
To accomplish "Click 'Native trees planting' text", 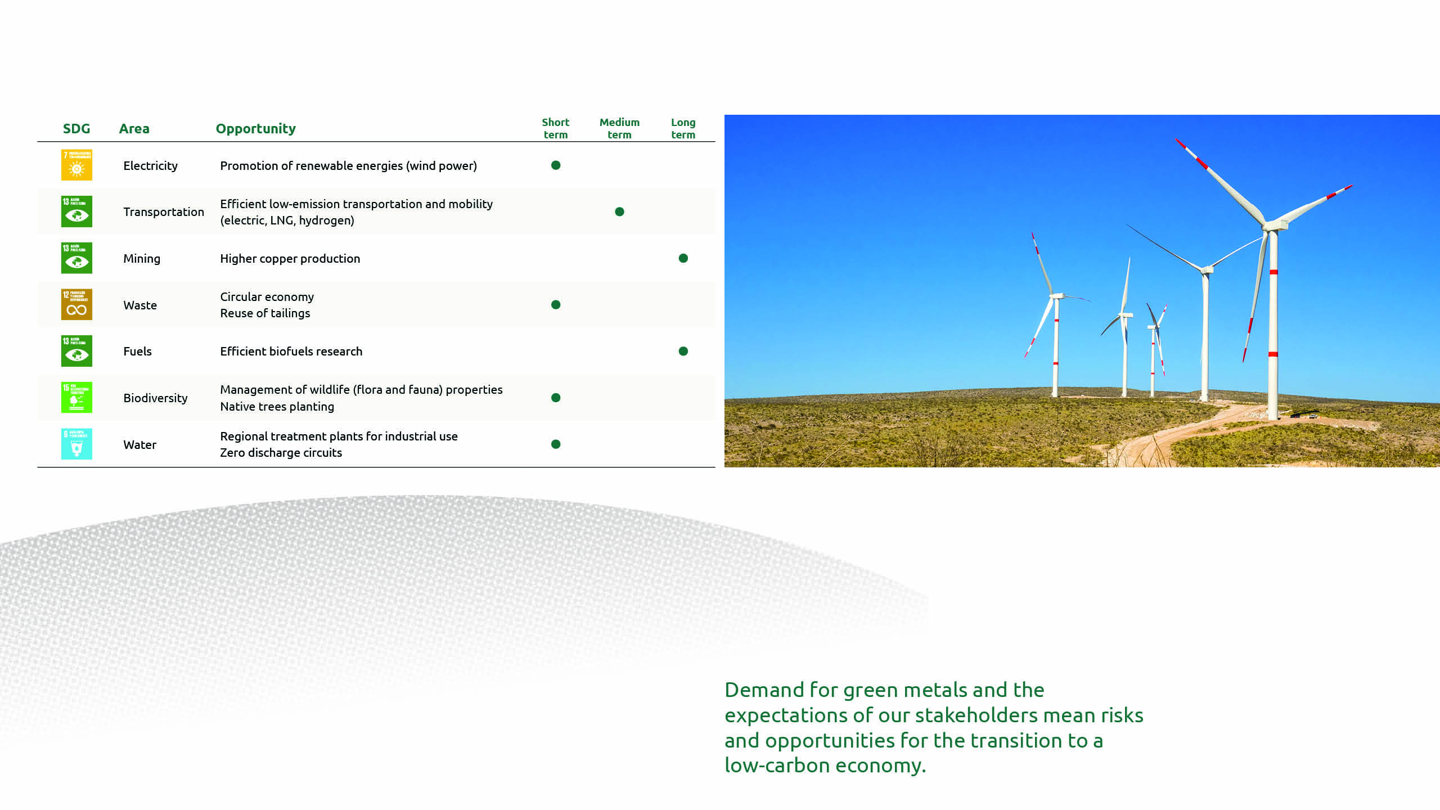I will [277, 407].
